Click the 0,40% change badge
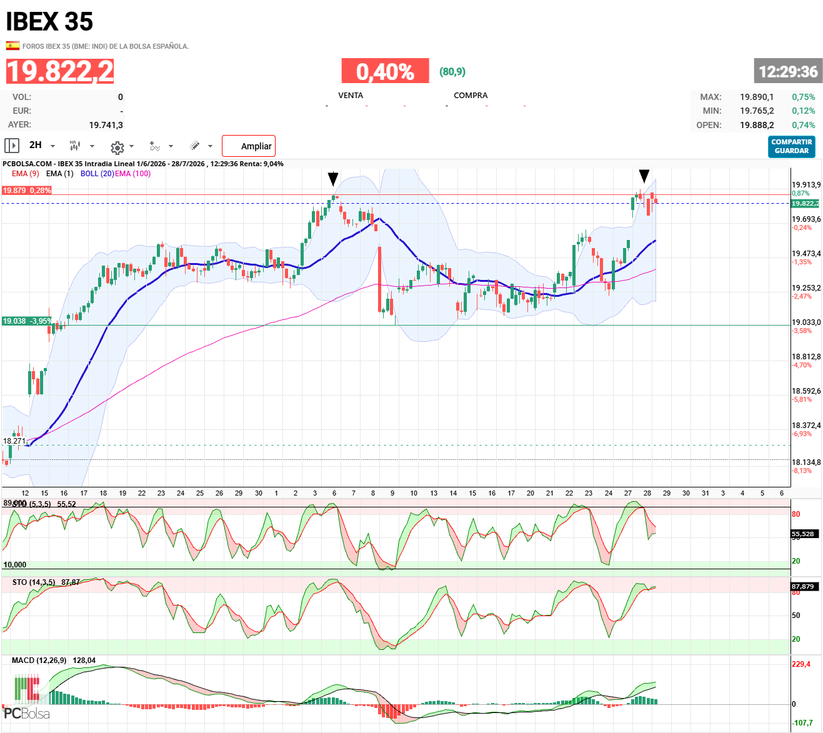This screenshot has width=823, height=733. 386,71
